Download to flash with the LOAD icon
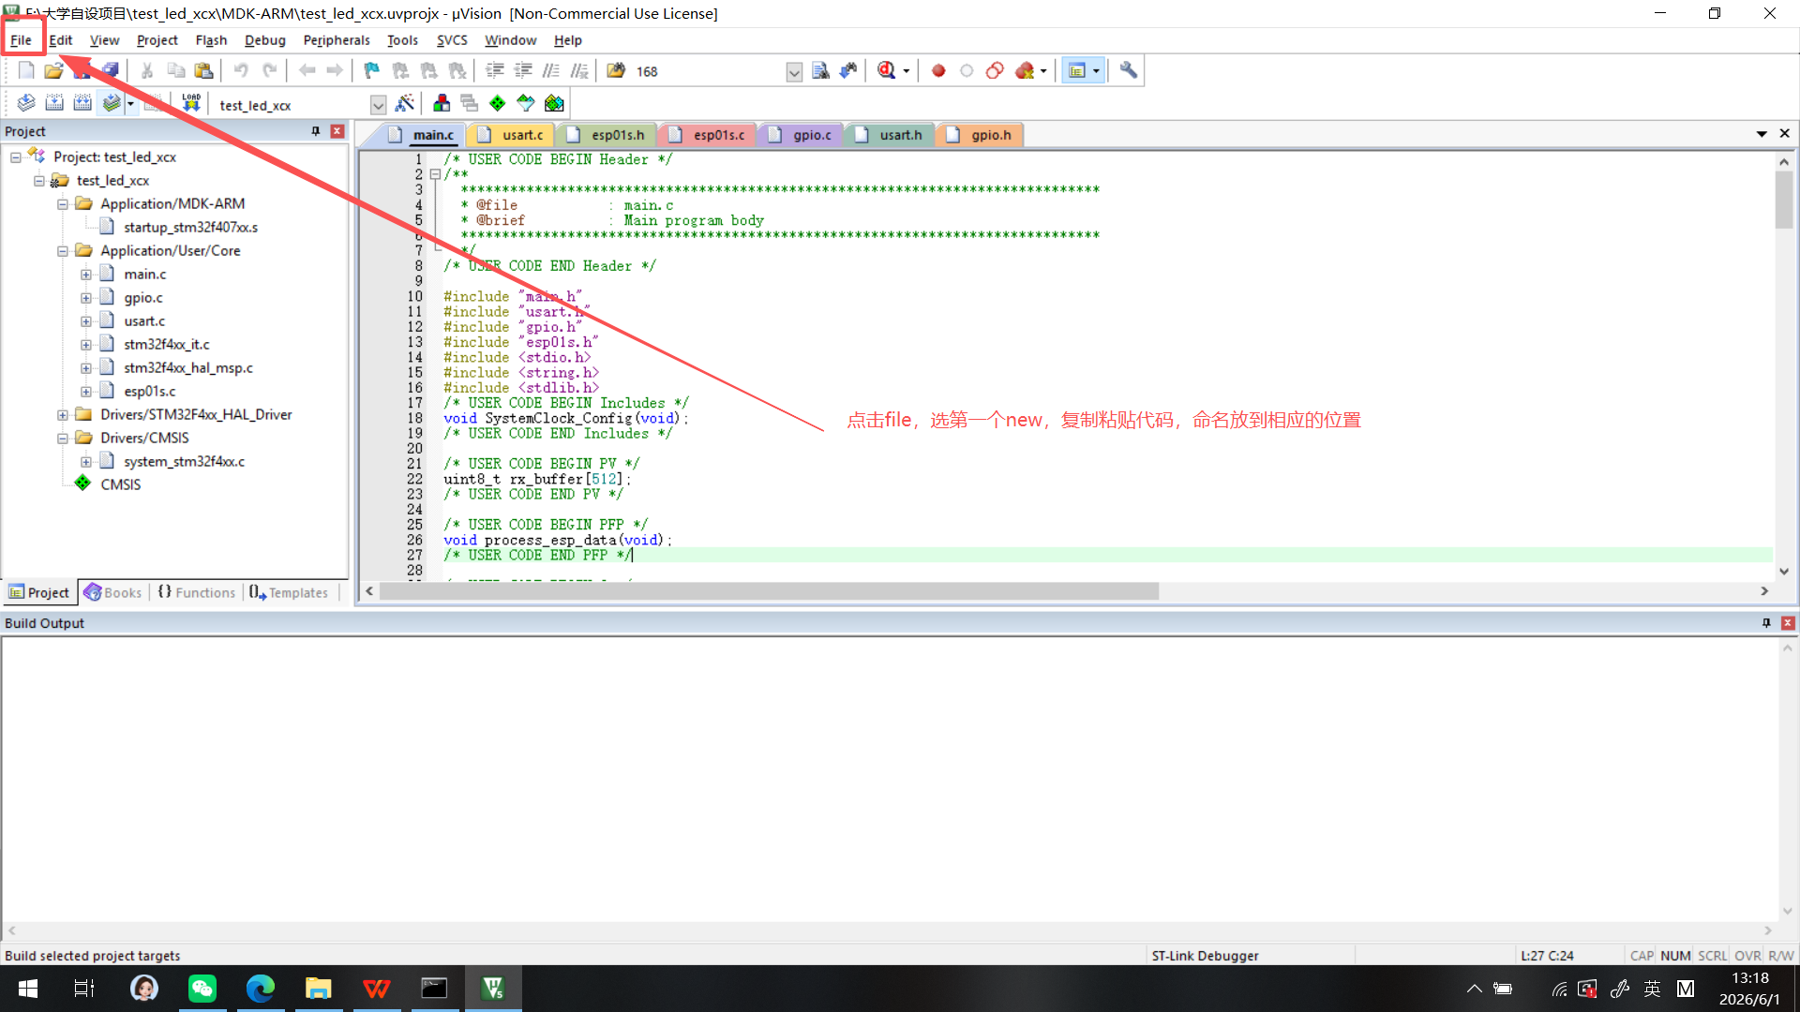 click(x=191, y=103)
